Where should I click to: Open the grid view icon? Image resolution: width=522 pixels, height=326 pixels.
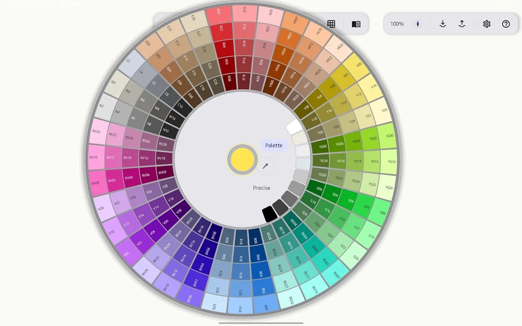[x=331, y=24]
